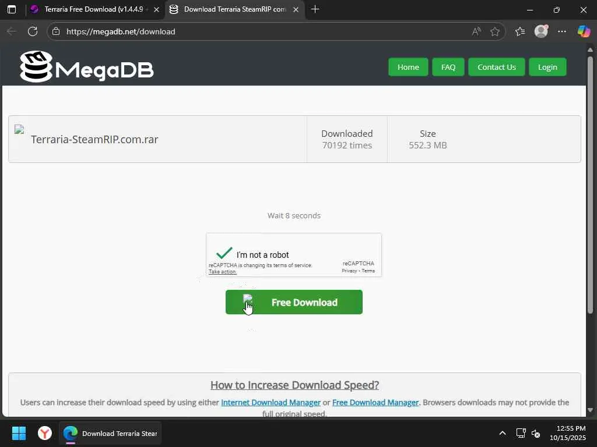Activate Read aloud icon
The width and height of the screenshot is (597, 447).
(x=476, y=31)
